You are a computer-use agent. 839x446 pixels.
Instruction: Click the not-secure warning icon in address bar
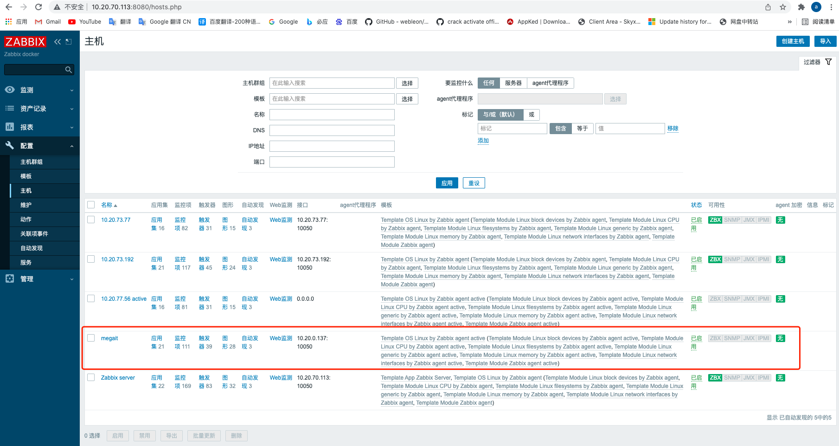[57, 7]
